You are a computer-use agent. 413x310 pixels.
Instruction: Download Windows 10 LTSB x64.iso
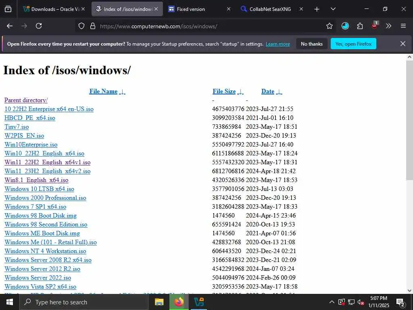click(x=39, y=189)
